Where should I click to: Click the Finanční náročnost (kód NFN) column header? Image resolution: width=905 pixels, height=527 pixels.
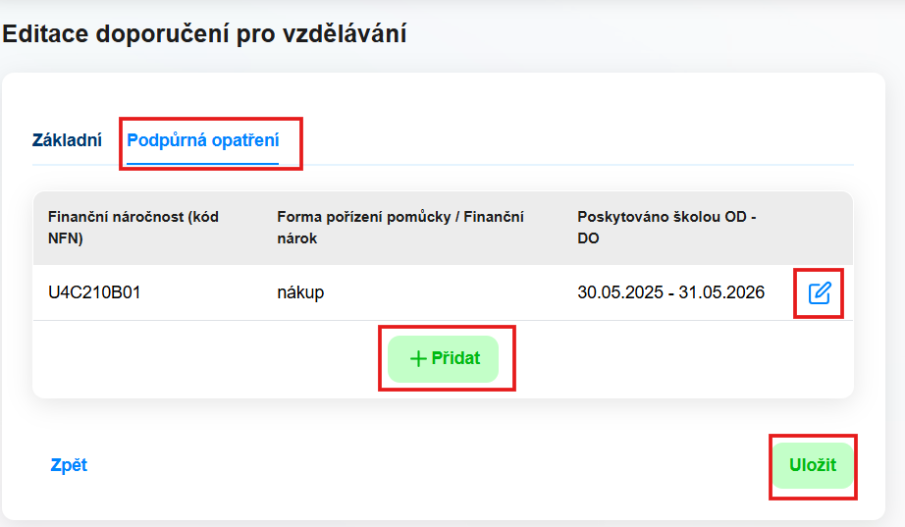133,228
